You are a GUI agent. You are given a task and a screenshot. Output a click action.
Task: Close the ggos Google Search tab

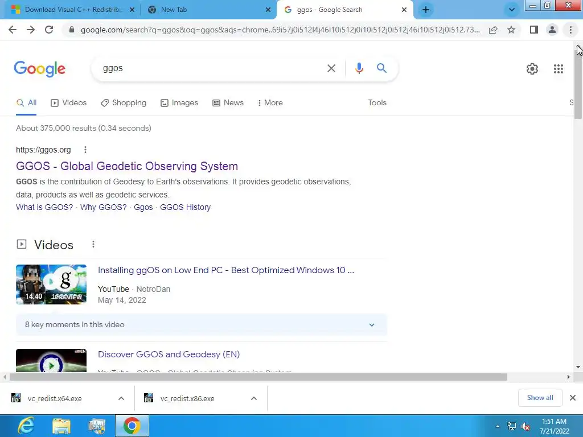pos(404,10)
